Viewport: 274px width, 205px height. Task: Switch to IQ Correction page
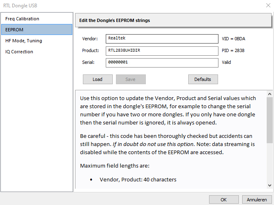37,52
